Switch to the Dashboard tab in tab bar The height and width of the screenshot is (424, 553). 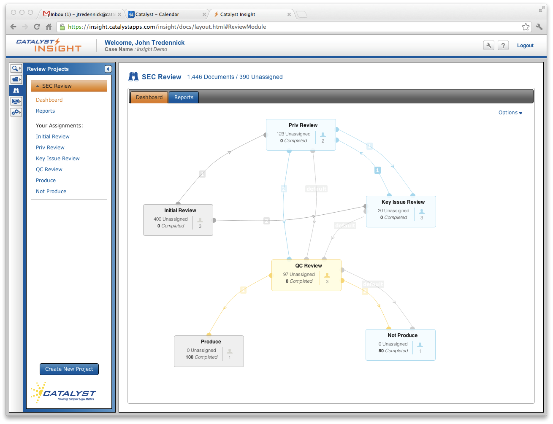point(149,97)
